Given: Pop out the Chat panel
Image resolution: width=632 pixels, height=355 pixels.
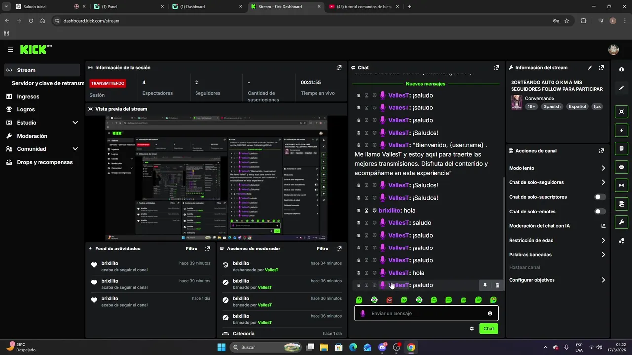Looking at the screenshot, I should click(x=496, y=68).
